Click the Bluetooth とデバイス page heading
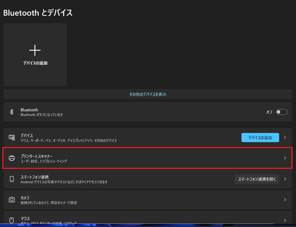 38,13
